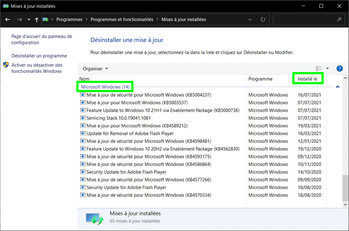Screen dimensions: 349x231
Task: Click the icon beside KB4570334 entry
Action: pyautogui.click(x=83, y=195)
